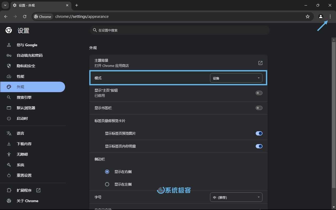This screenshot has width=336, height=210.
Task: Click the 已停用 status text
Action: [x=100, y=96]
